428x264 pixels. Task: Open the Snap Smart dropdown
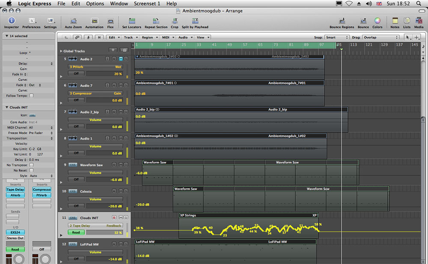tap(336, 37)
